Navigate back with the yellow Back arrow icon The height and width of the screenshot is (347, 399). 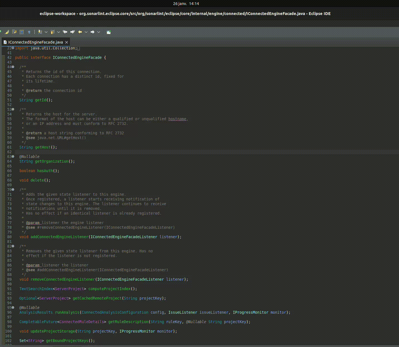(x=80, y=32)
